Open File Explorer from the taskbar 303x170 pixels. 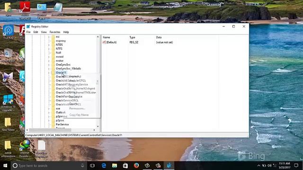[115, 165]
